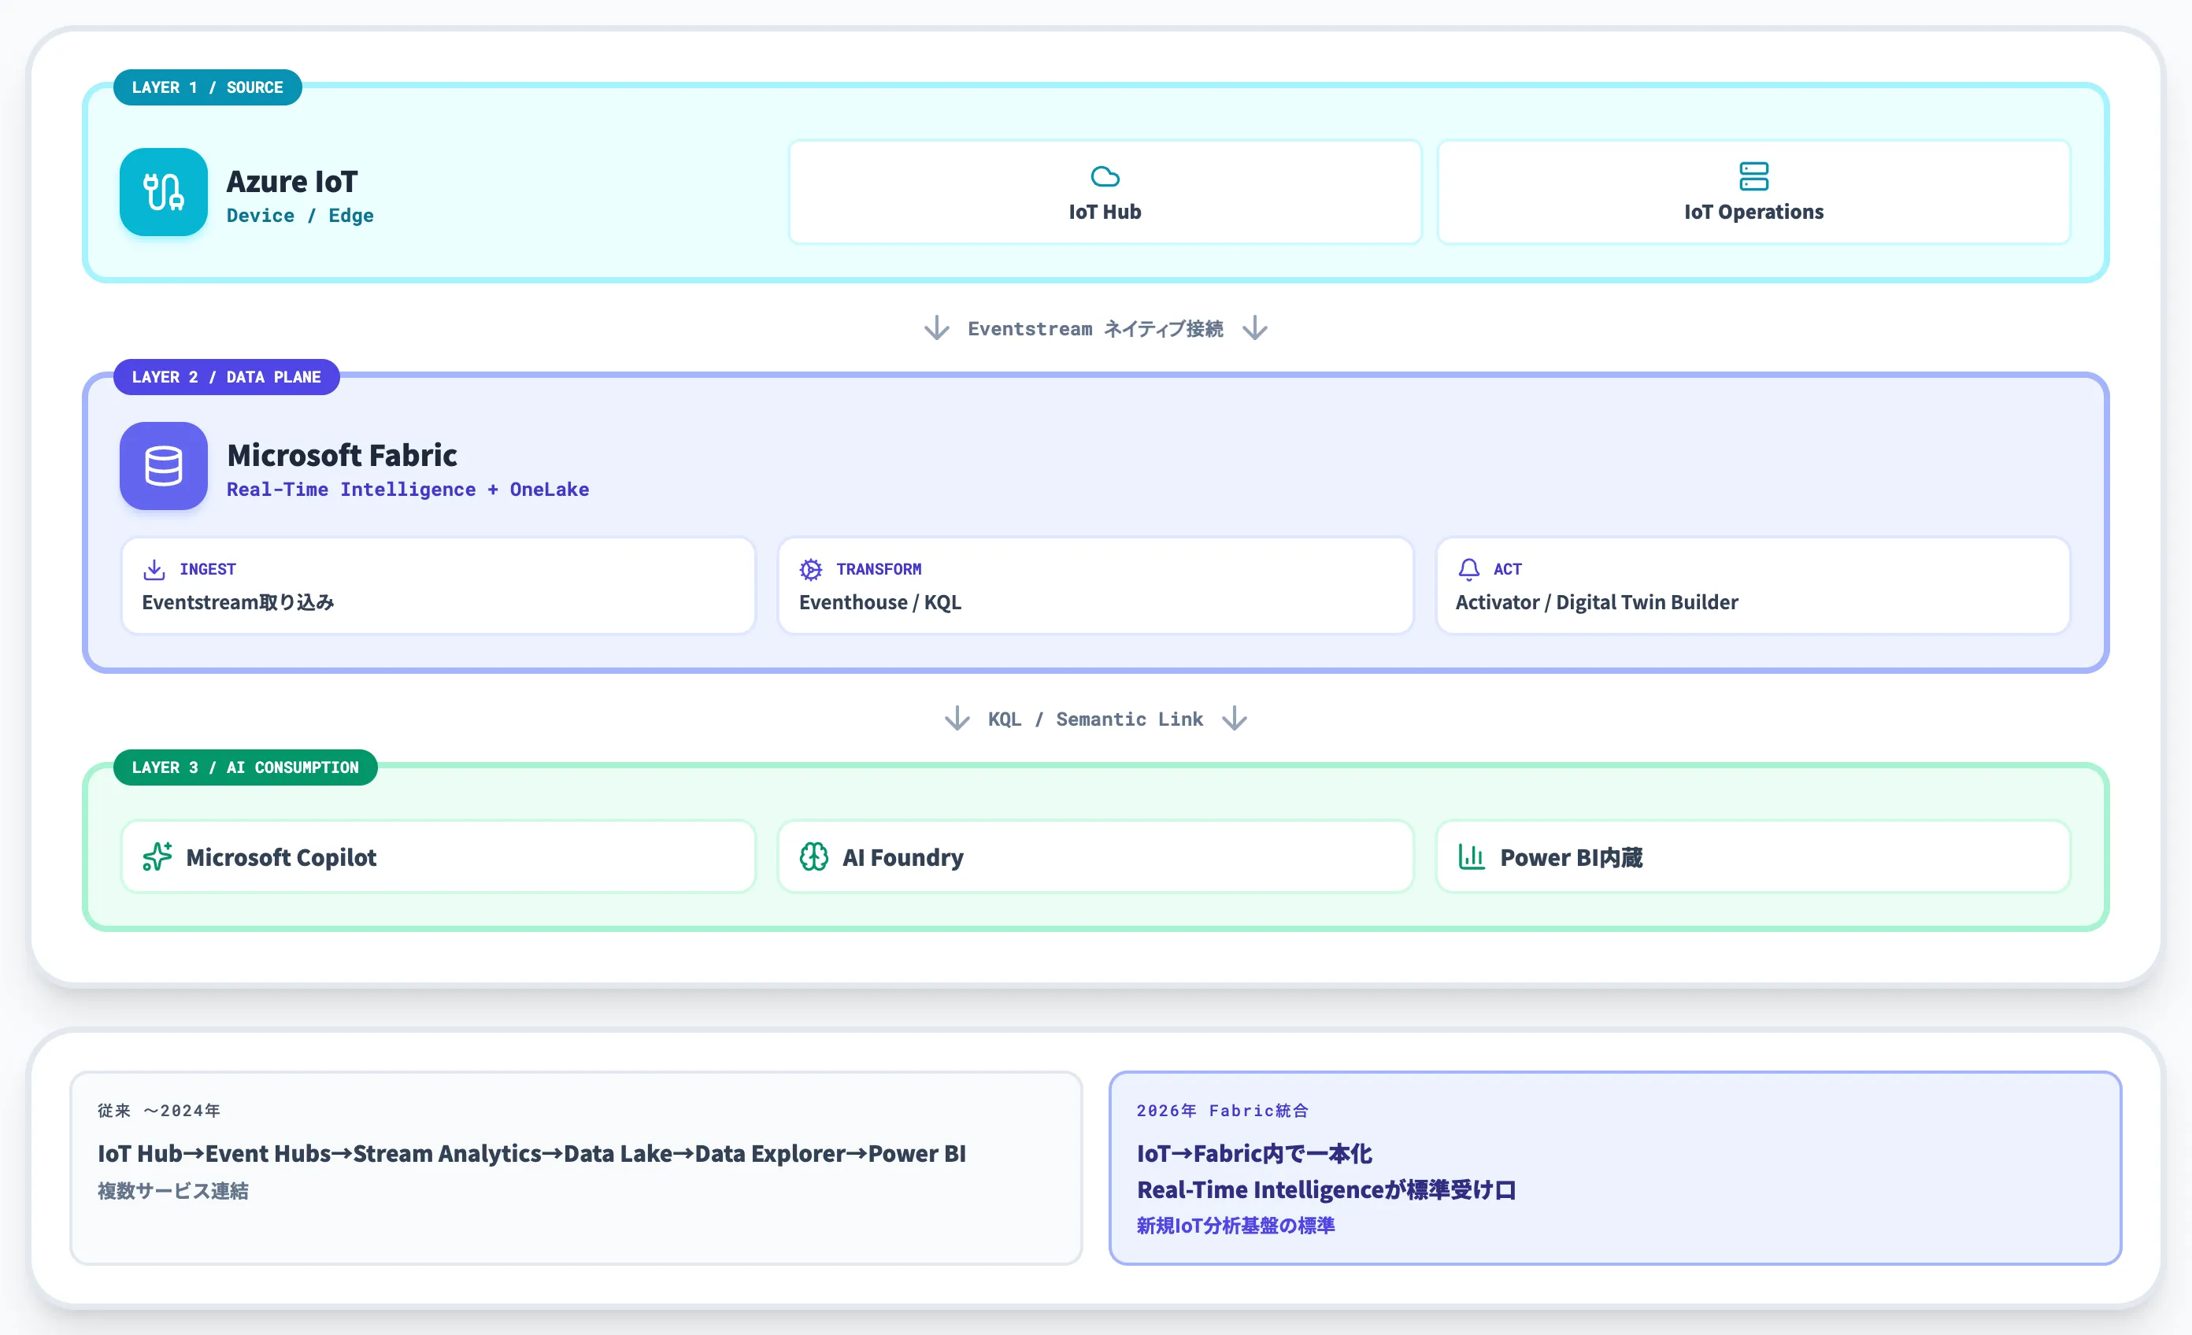Select the cloud icon above IoT Hub
The height and width of the screenshot is (1335, 2192).
pos(1105,176)
